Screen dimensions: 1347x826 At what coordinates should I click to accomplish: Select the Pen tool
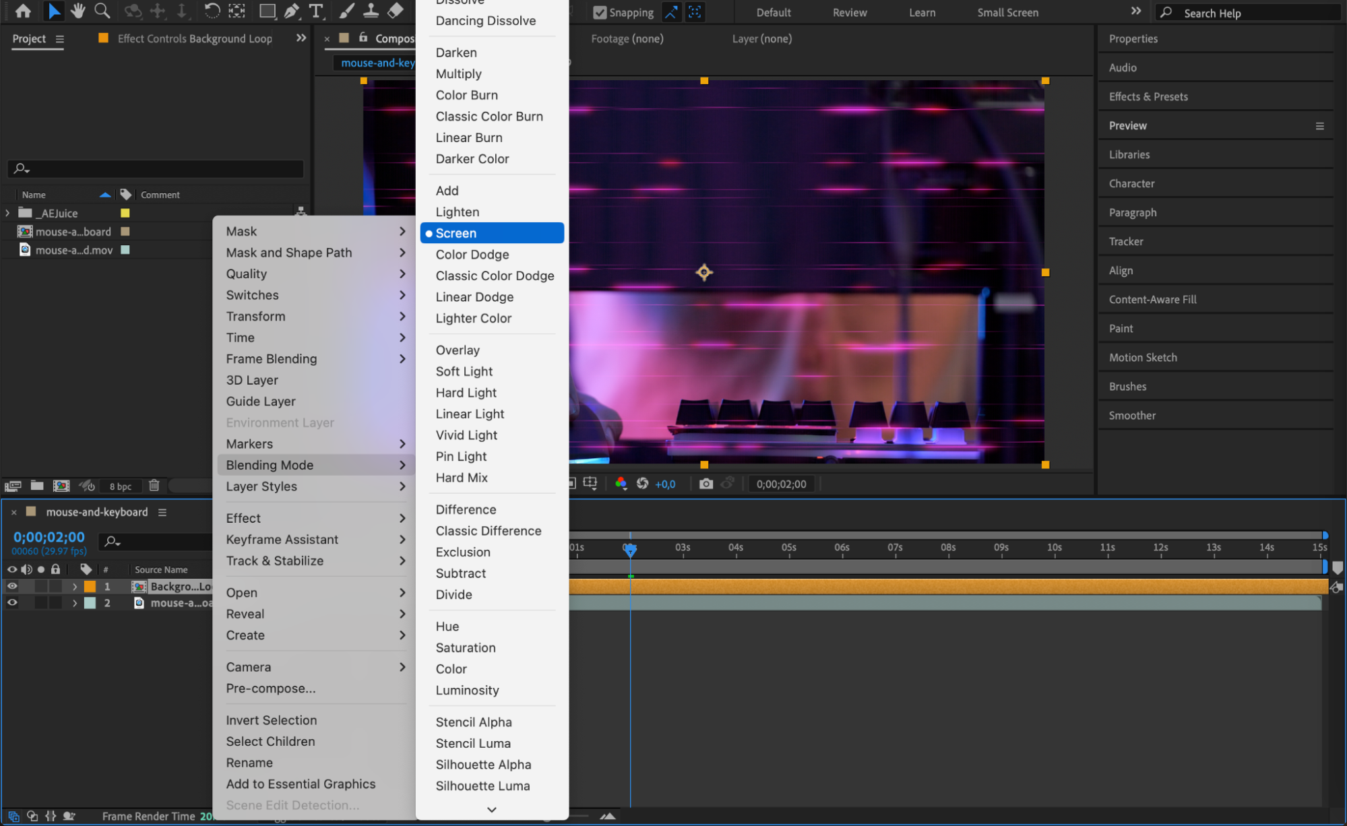[291, 11]
